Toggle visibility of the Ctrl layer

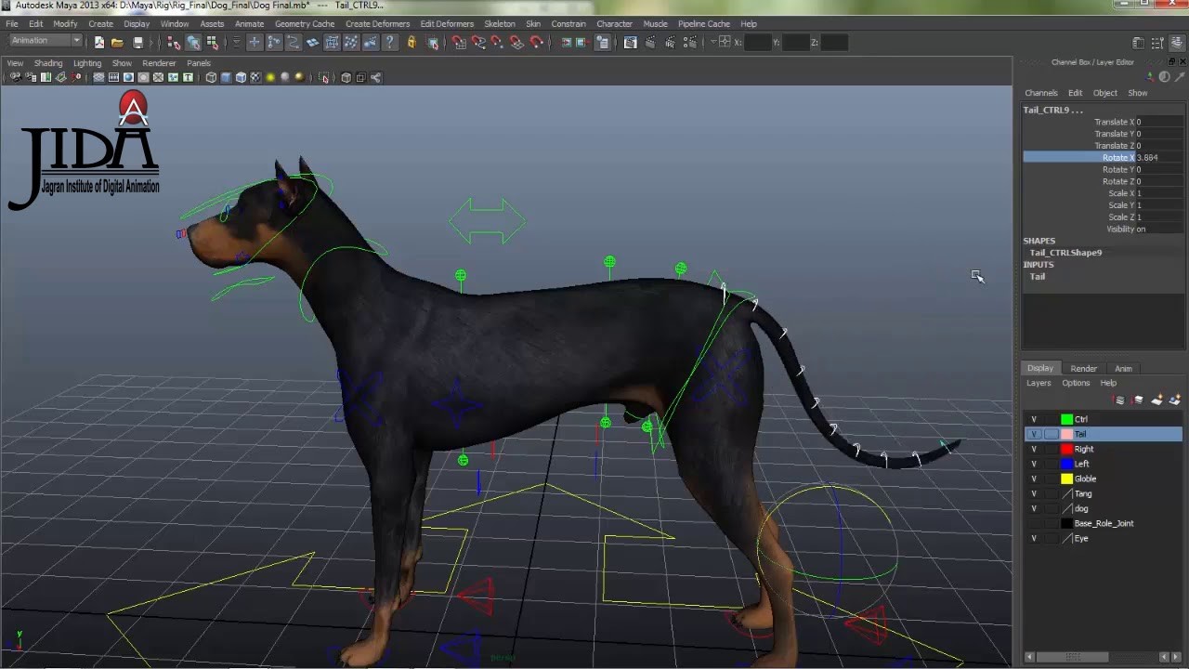tap(1034, 419)
